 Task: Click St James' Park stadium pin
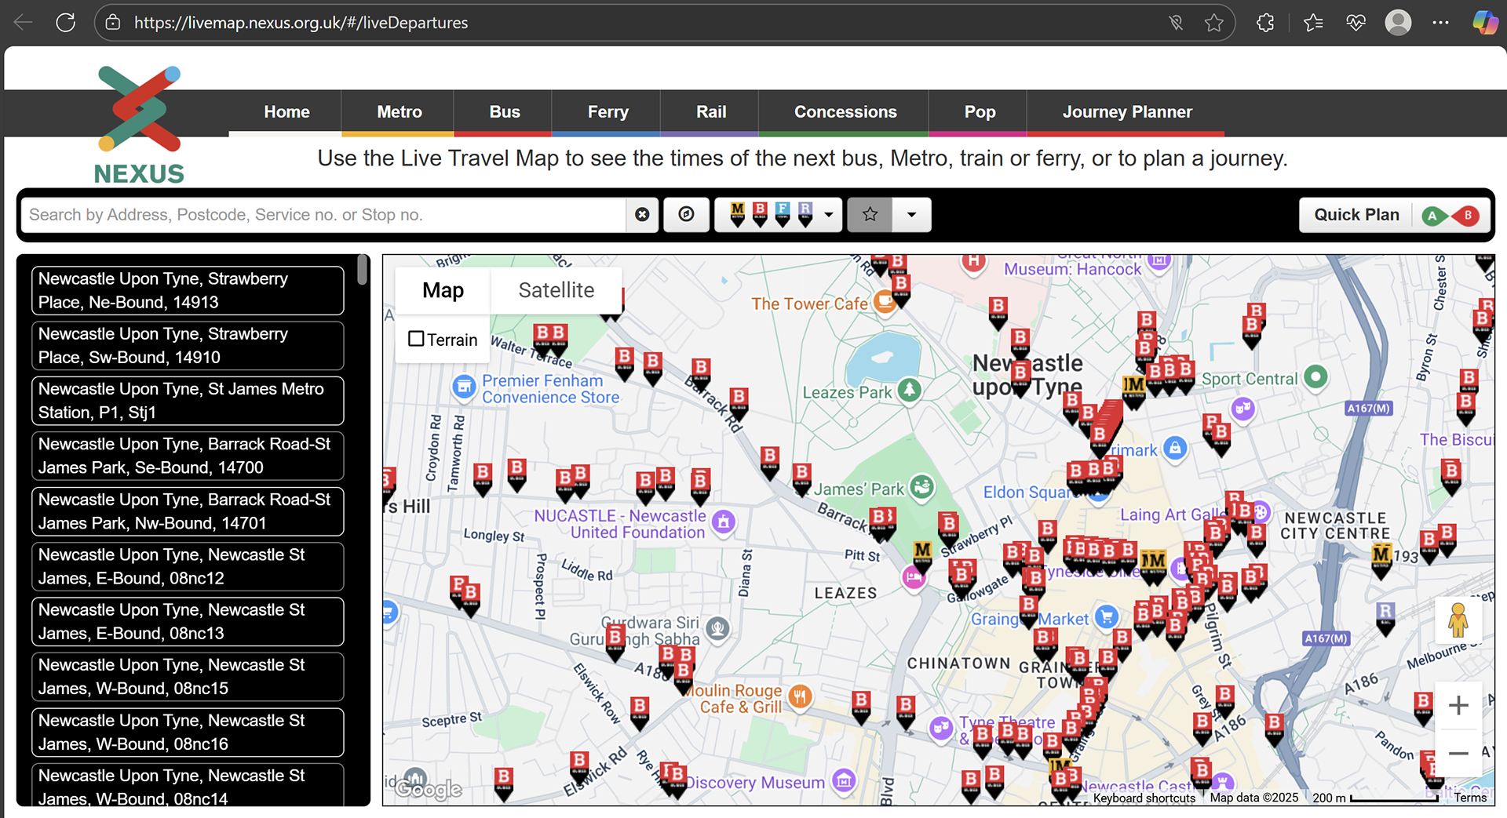(921, 487)
